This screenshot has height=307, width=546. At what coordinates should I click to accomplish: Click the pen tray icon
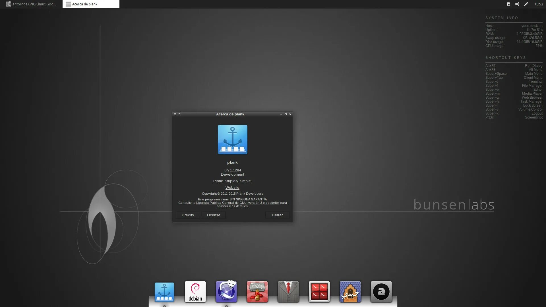[526, 4]
